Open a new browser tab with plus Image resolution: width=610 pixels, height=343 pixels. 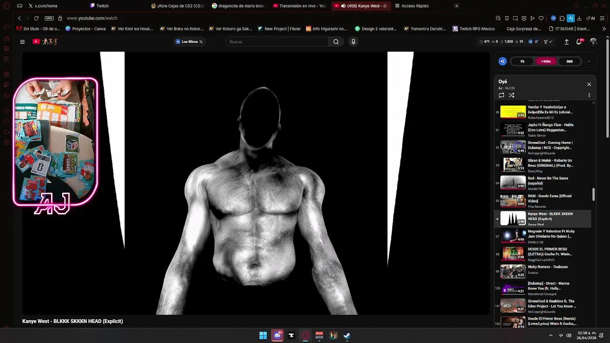click(457, 6)
